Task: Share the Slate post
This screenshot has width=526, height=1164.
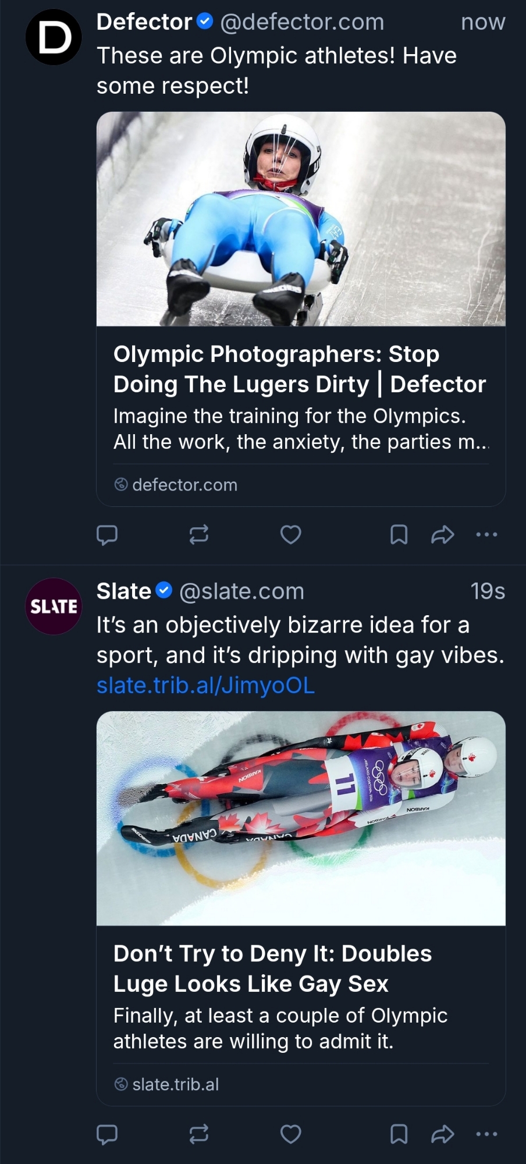Action: (442, 1134)
